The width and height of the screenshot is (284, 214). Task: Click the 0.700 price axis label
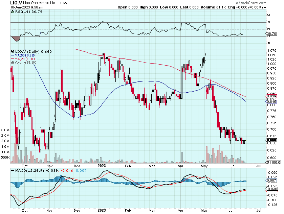click(272, 129)
